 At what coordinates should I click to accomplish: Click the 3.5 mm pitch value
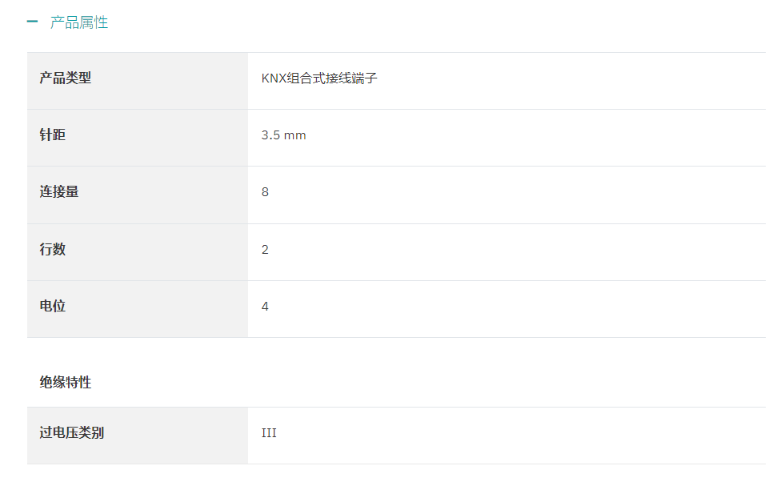point(283,135)
